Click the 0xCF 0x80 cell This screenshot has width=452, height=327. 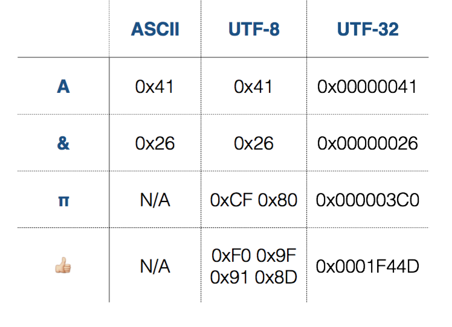point(254,200)
